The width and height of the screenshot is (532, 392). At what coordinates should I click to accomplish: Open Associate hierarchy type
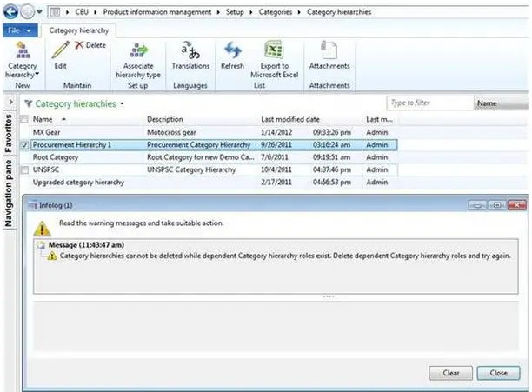point(138,52)
